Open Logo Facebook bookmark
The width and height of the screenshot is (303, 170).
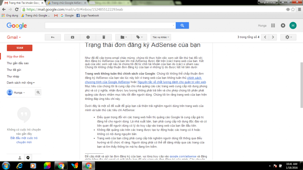88,15
